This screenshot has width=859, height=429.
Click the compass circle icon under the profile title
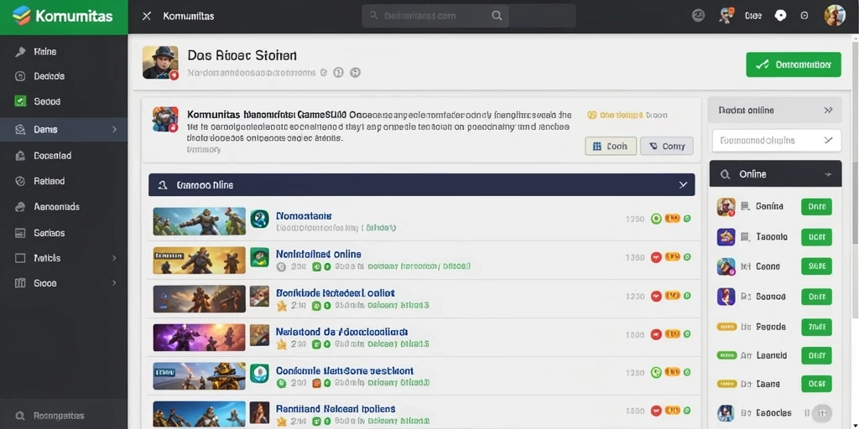pyautogui.click(x=355, y=72)
